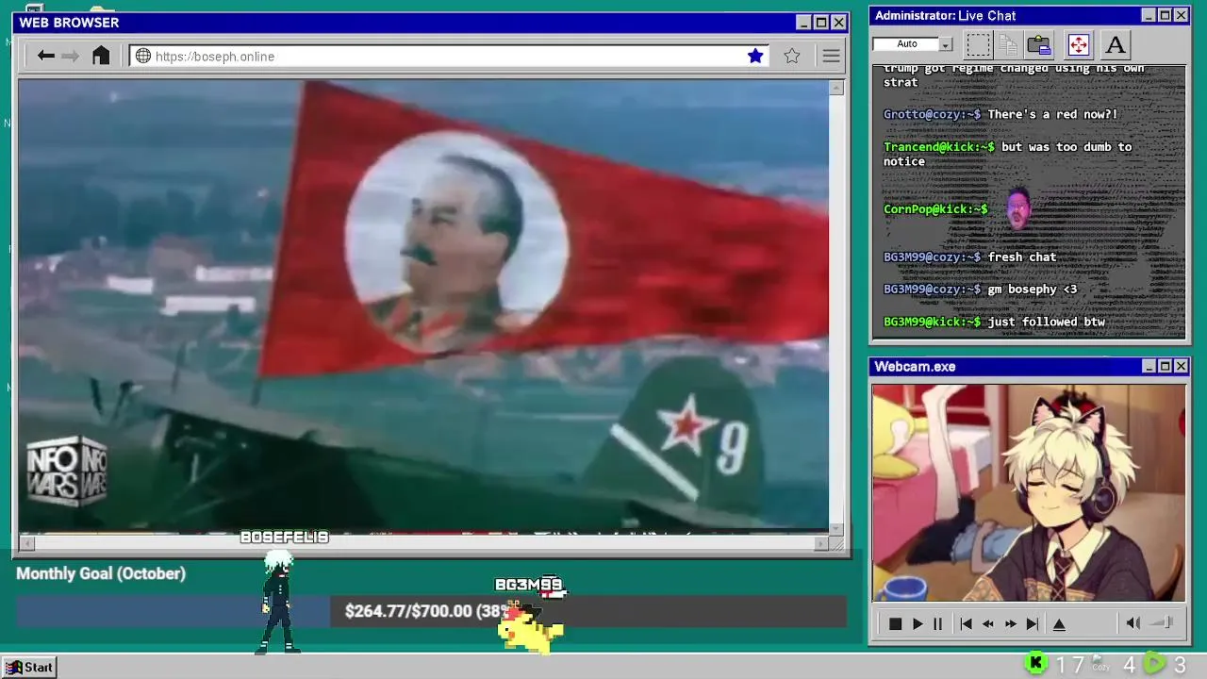Open the browser home page
This screenshot has height=679, width=1207.
(x=101, y=56)
